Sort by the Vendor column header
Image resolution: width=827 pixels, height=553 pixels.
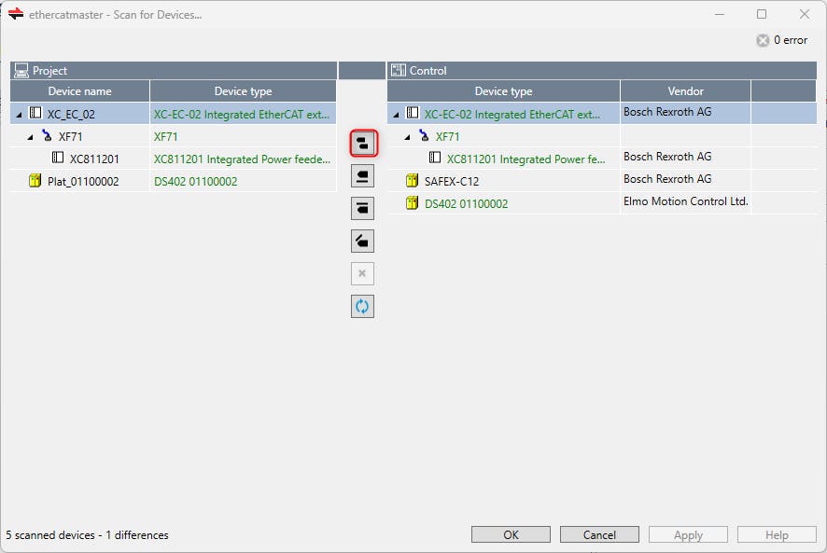pos(685,91)
